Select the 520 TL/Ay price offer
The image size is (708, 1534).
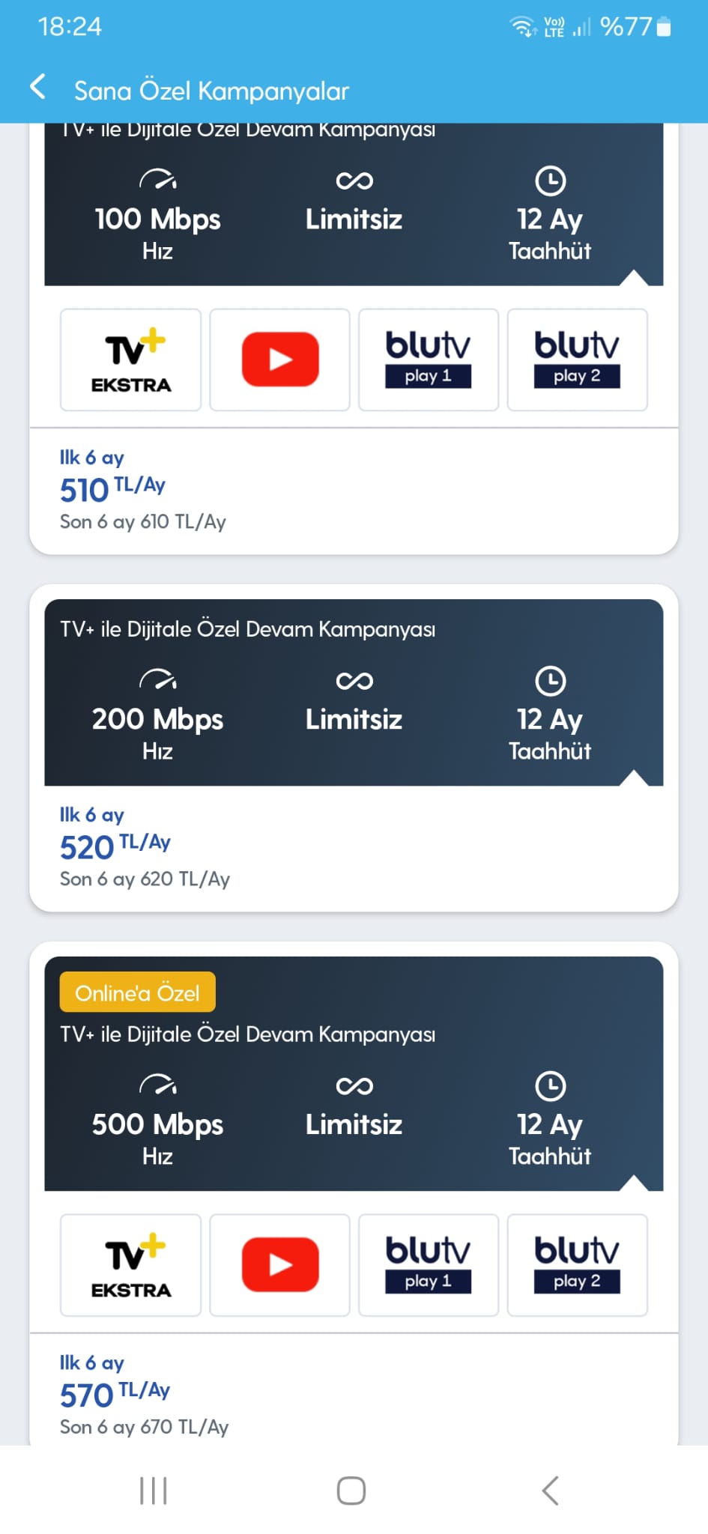coord(115,846)
